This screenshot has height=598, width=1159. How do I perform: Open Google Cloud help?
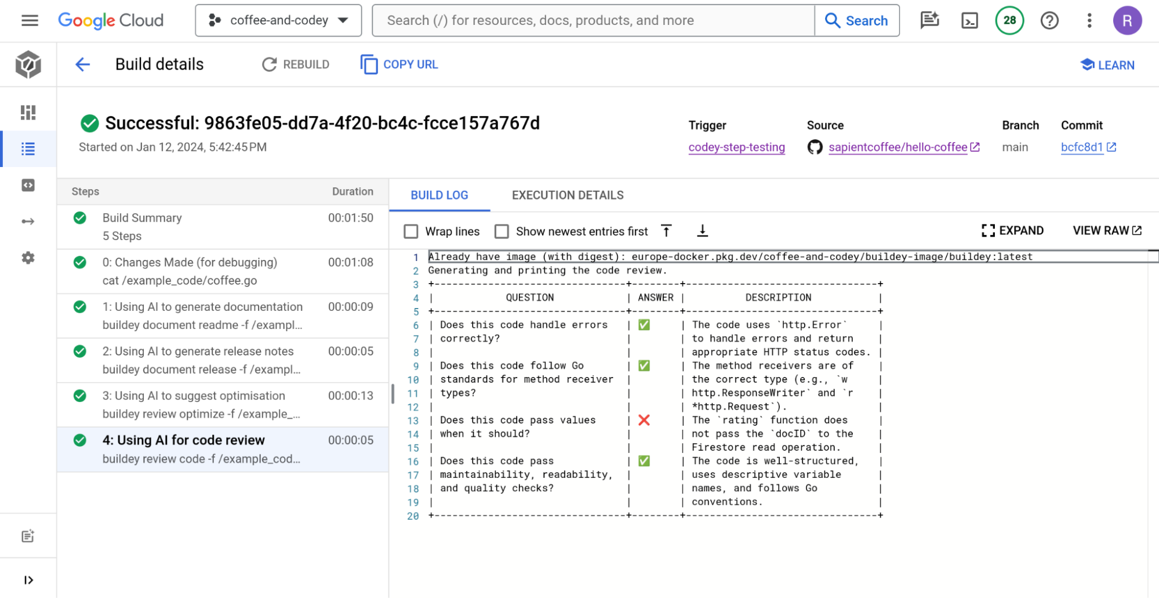[x=1049, y=20]
